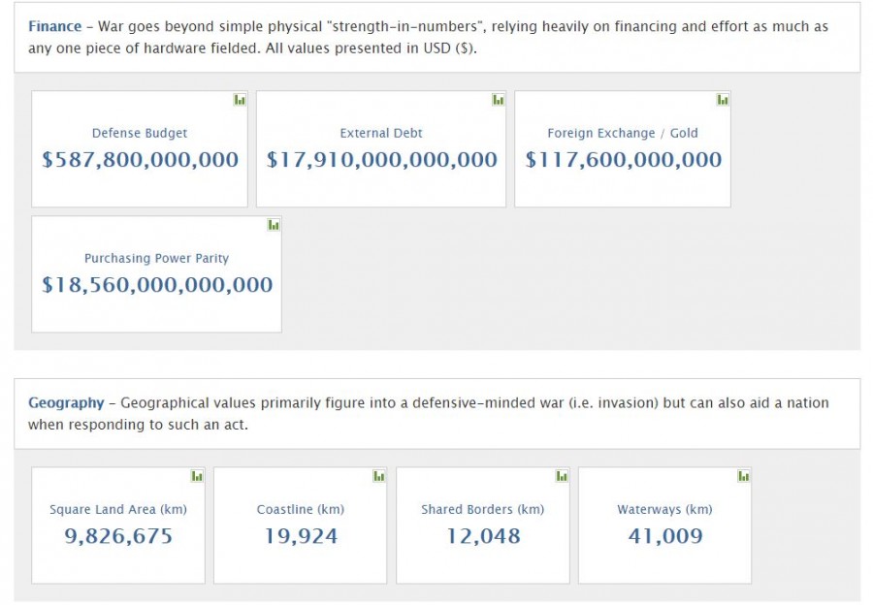Click the Square Land Area value 9,826,675
873x605 pixels.
118,536
